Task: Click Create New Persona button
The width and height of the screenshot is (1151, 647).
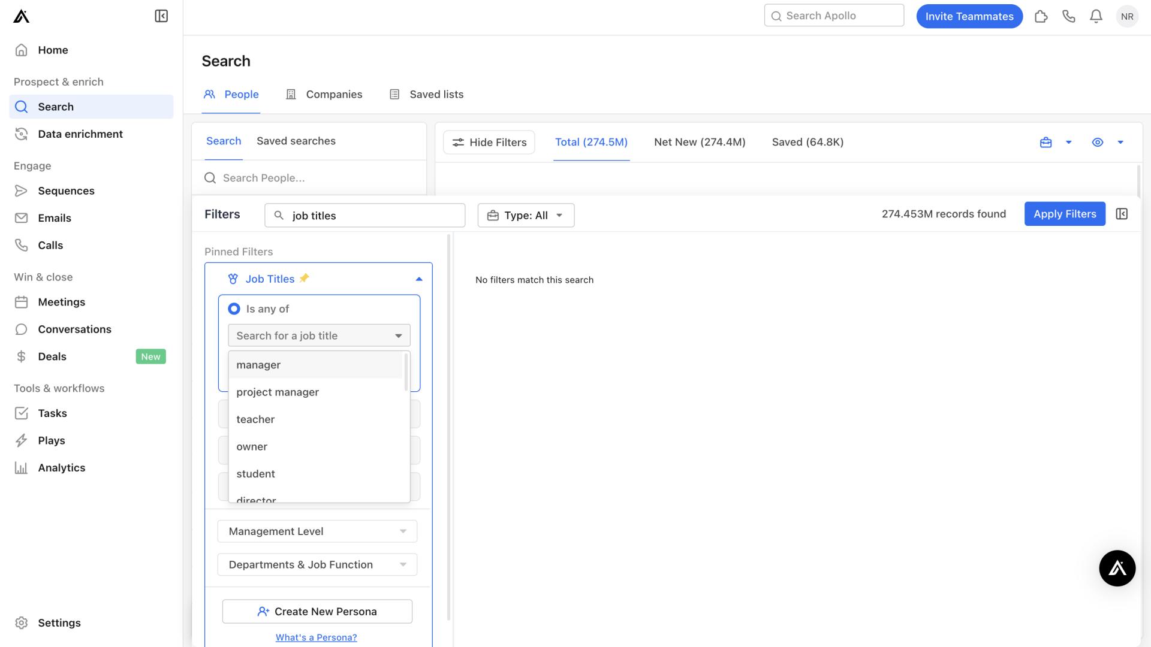Action: [317, 612]
